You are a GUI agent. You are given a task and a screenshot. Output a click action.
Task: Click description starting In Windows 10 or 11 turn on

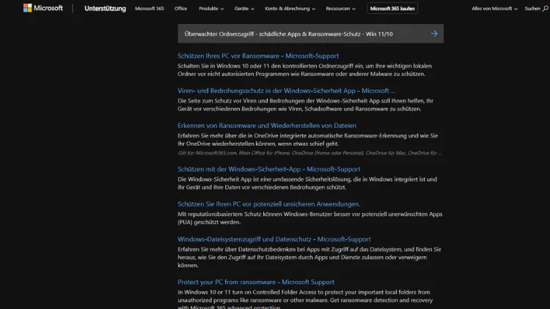pyautogui.click(x=305, y=300)
